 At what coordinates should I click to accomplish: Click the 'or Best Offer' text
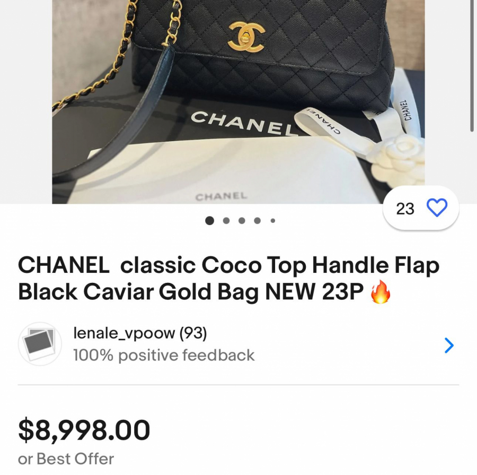pos(66,459)
